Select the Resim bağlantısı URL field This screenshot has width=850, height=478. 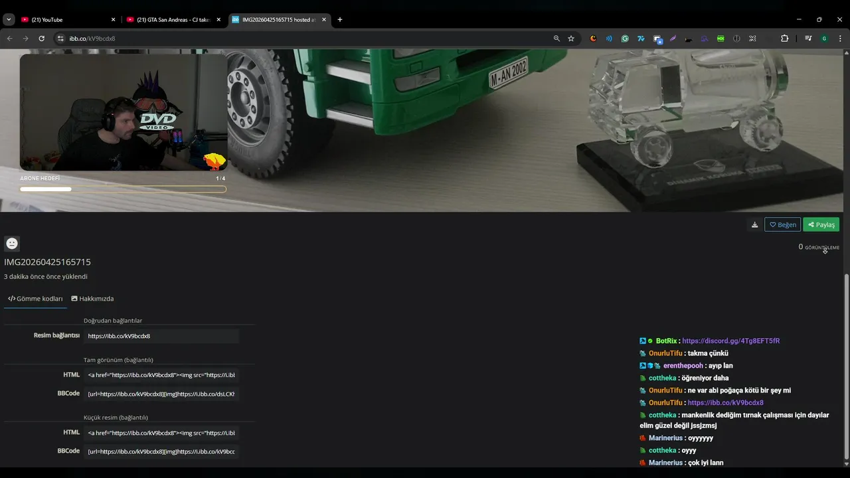[x=161, y=336]
